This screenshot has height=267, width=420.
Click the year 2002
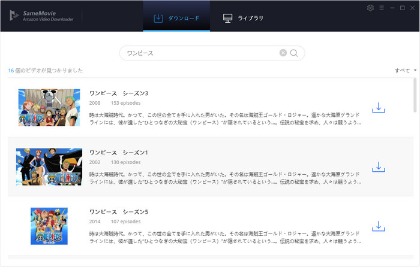click(95, 162)
